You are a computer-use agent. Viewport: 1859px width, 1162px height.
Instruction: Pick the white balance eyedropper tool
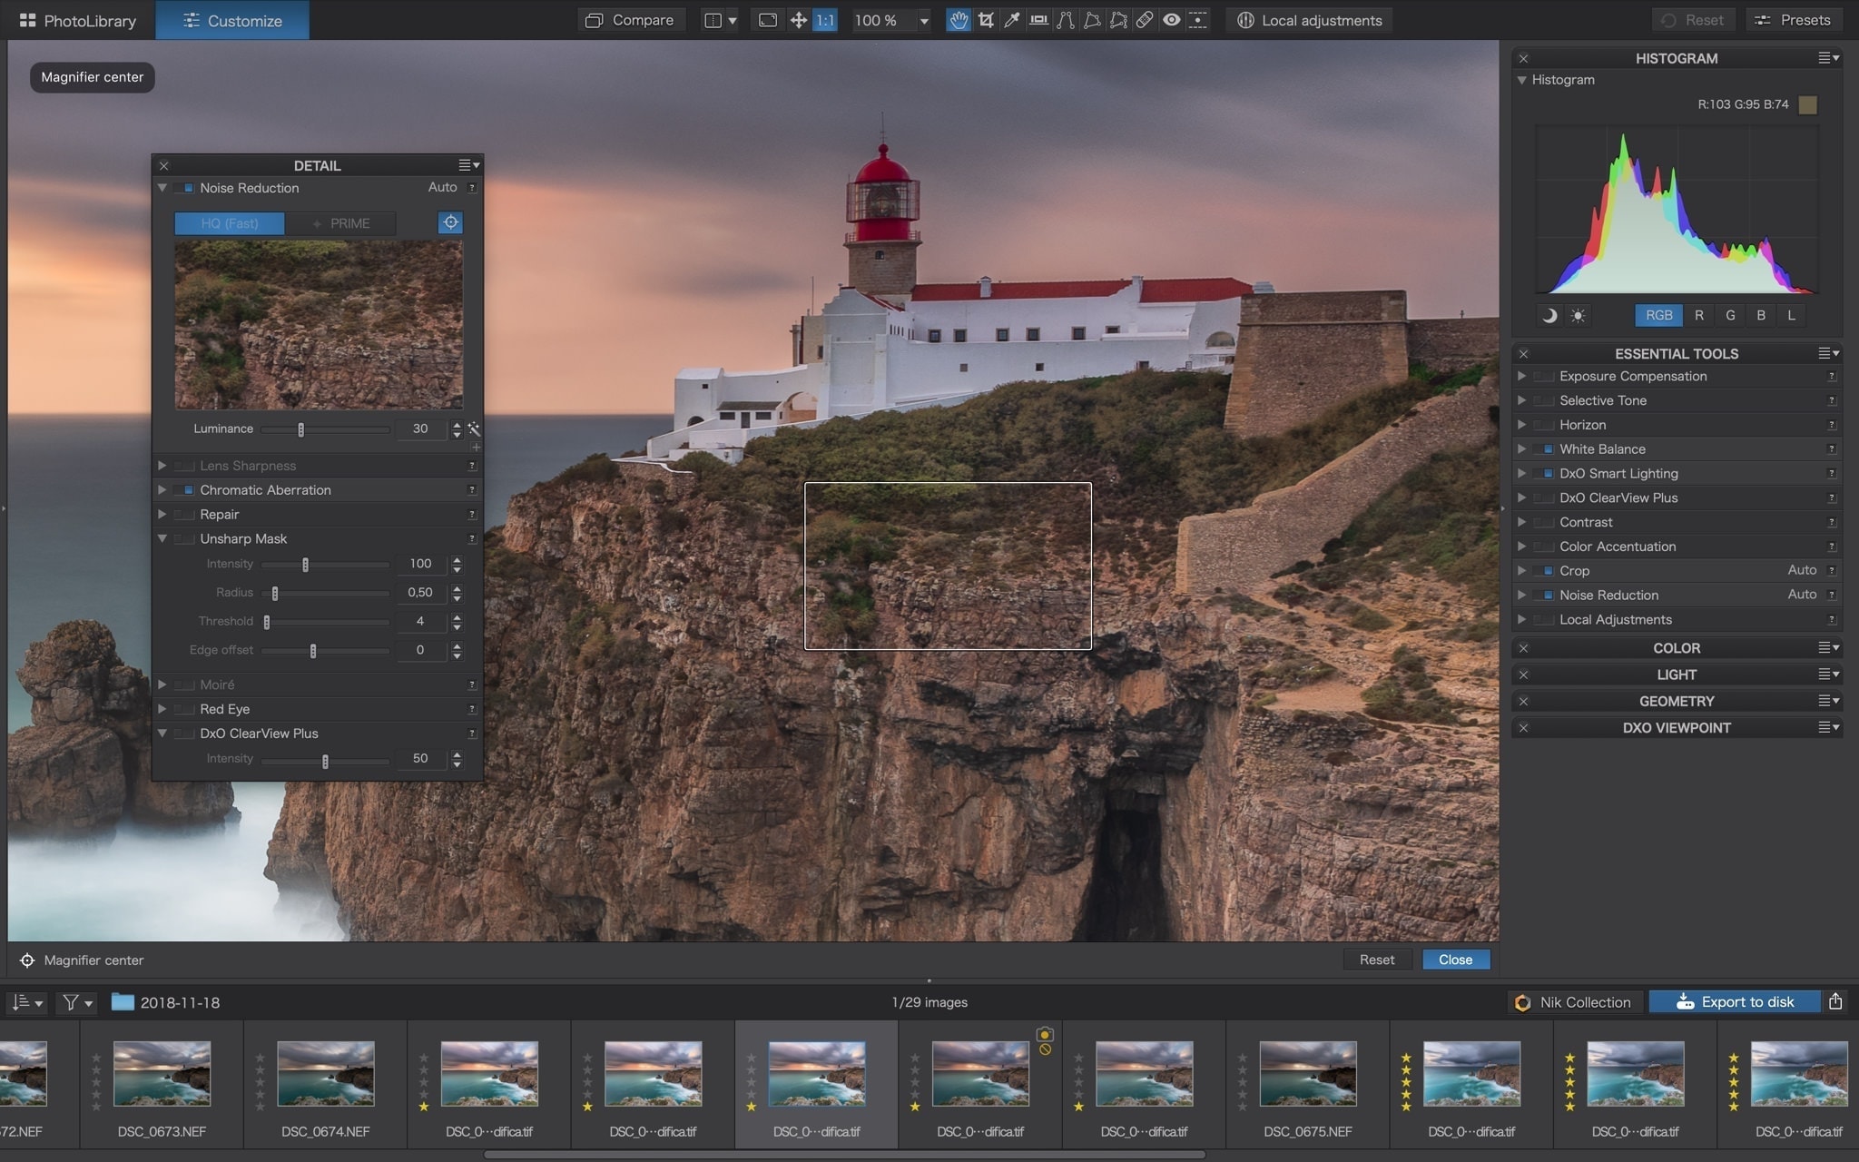(1012, 20)
